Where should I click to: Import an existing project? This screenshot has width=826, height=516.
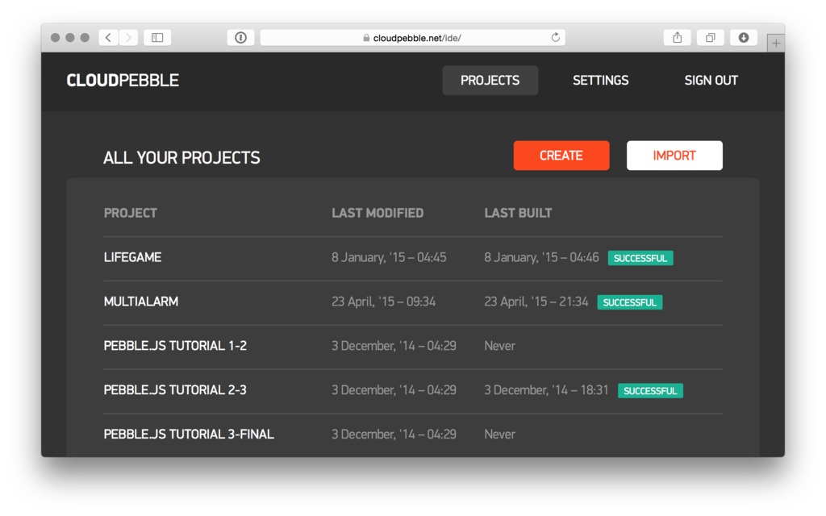click(x=674, y=156)
